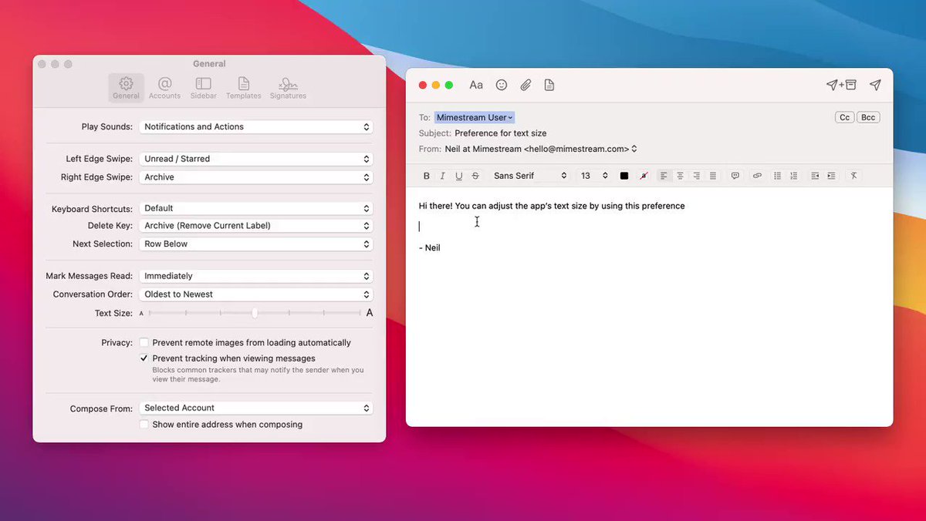This screenshot has width=926, height=521.
Task: Open the Sans Serif font dropdown
Action: (530, 176)
